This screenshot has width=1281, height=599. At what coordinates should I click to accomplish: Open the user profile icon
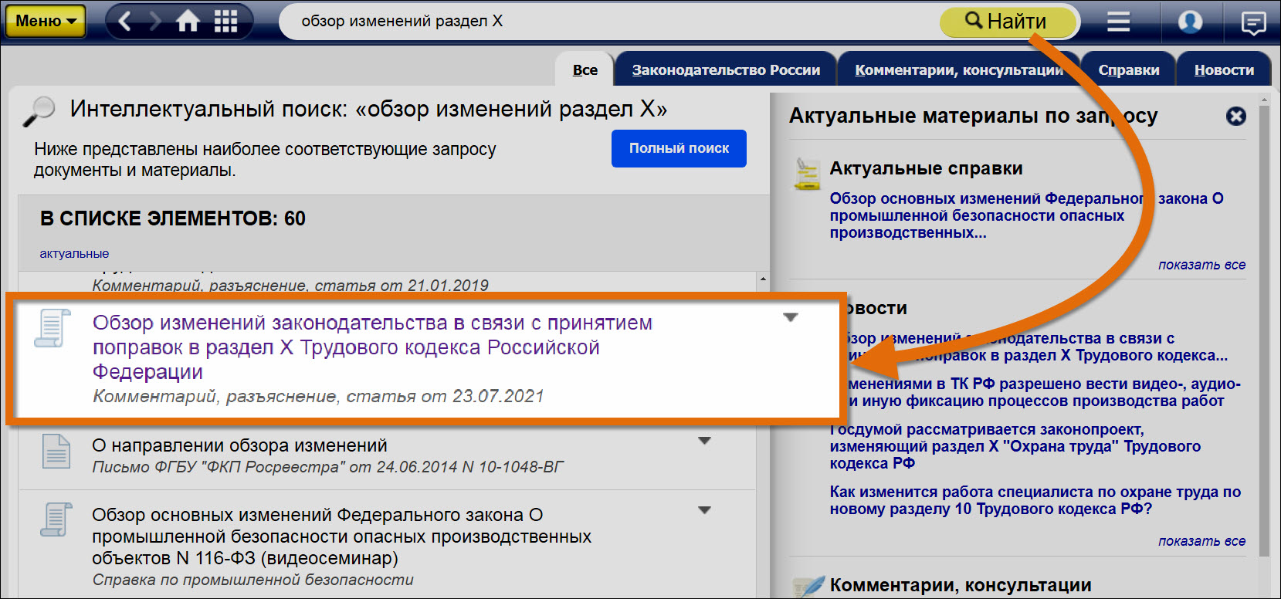pyautogui.click(x=1190, y=21)
